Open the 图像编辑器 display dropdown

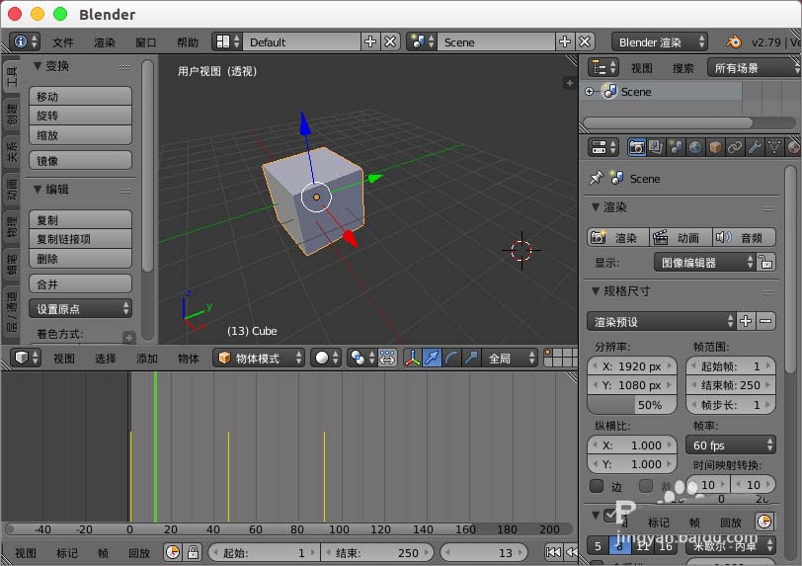pyautogui.click(x=705, y=263)
